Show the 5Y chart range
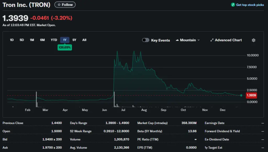Screen dimensions: 268x152 (74, 40)
